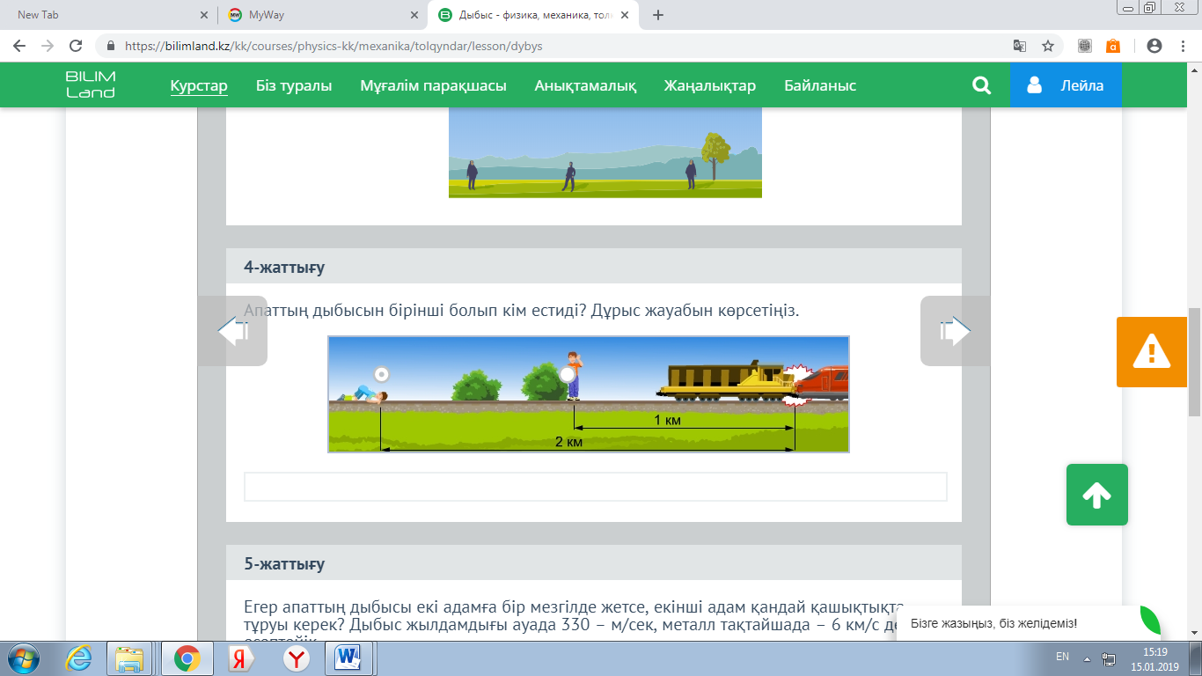Click the Курстар navigation link
1202x676 pixels.
tap(199, 85)
